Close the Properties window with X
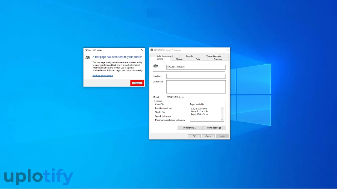The image size is (337, 189). tap(227, 50)
